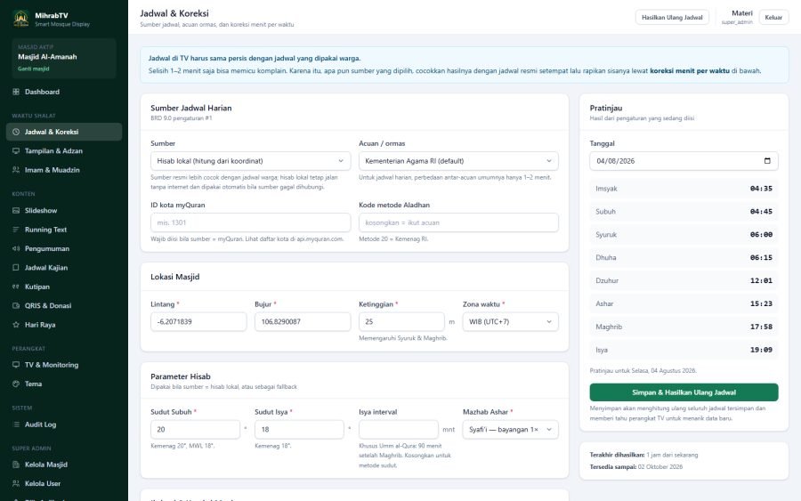
Task: Click the palette icon beside Tema
Action: point(16,384)
